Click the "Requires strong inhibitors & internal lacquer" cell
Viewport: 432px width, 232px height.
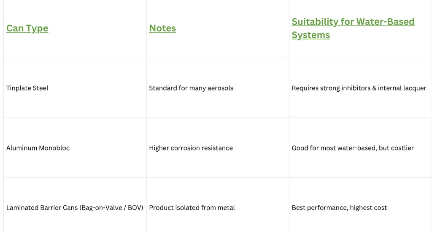tap(359, 88)
